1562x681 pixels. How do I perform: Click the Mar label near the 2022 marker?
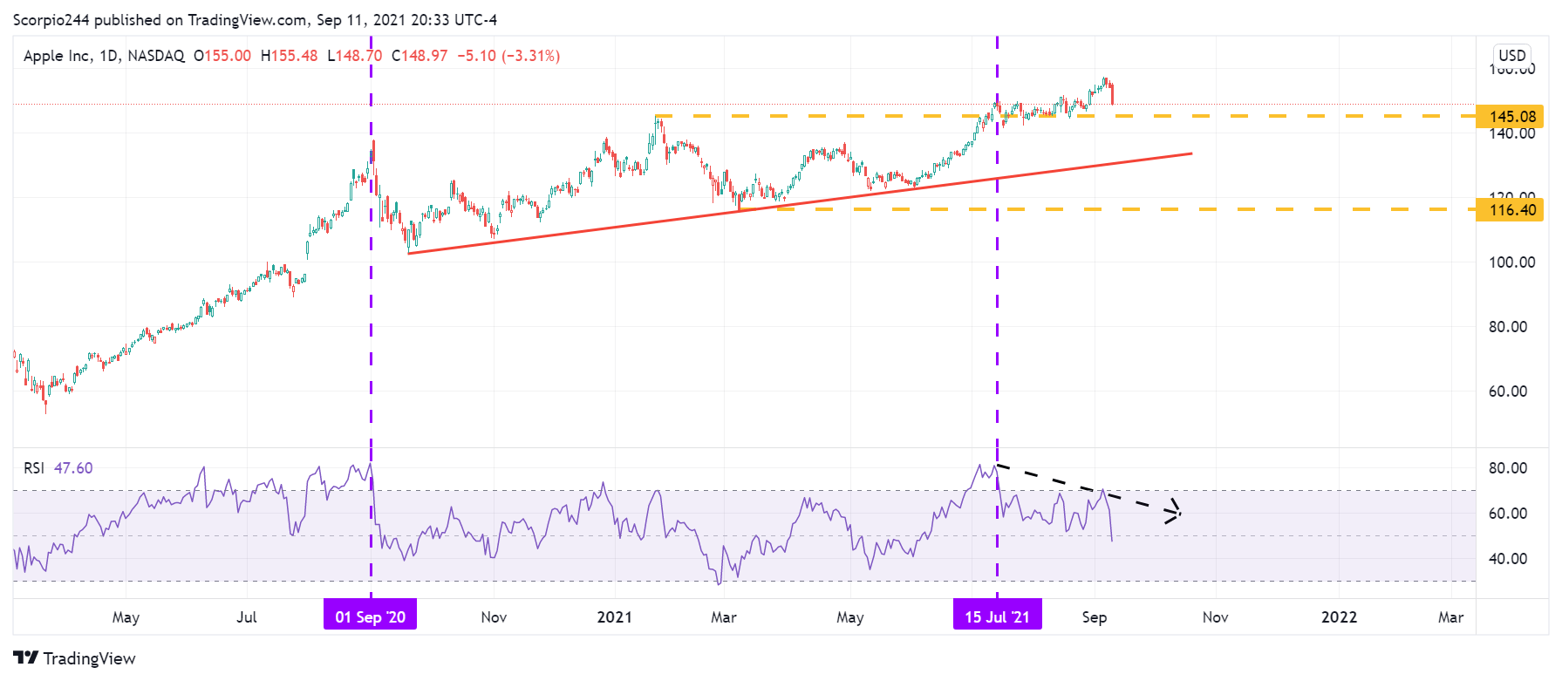coord(1450,617)
